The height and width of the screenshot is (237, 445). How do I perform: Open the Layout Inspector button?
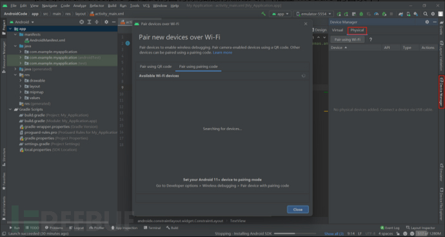(420, 228)
